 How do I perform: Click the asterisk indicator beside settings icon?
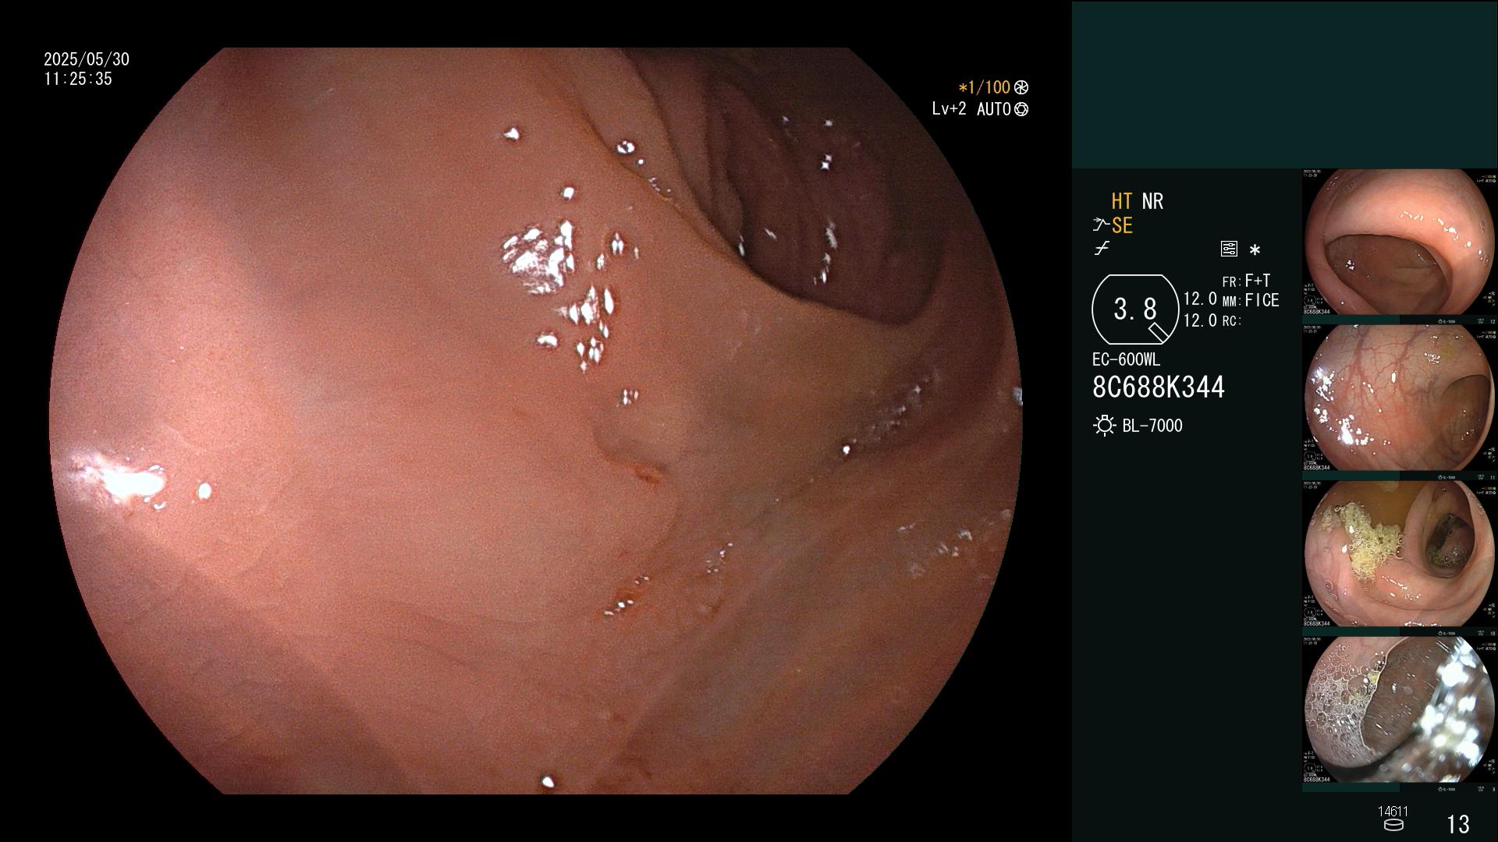(1255, 250)
